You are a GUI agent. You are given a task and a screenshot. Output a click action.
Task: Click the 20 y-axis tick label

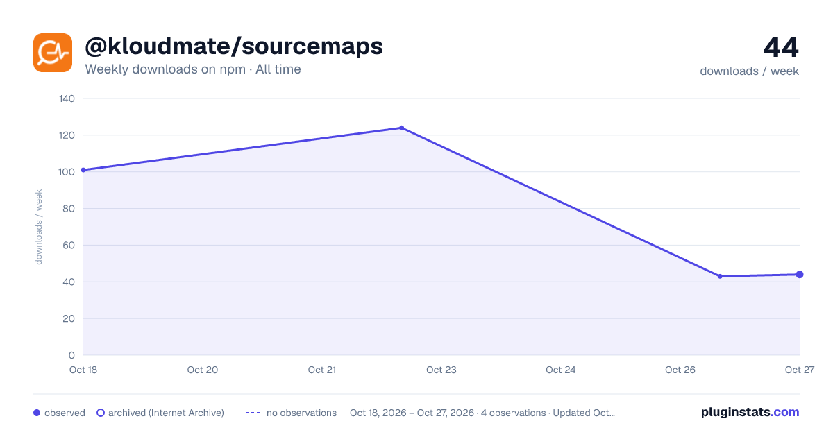69,319
